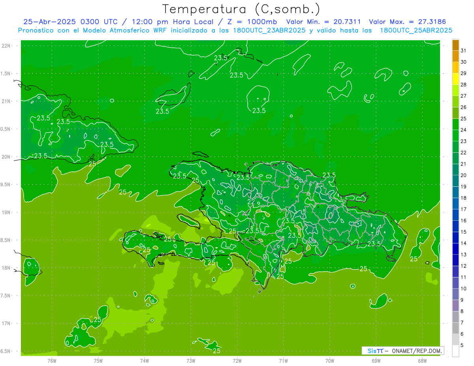Click the '8' colorbar label

click(x=462, y=311)
